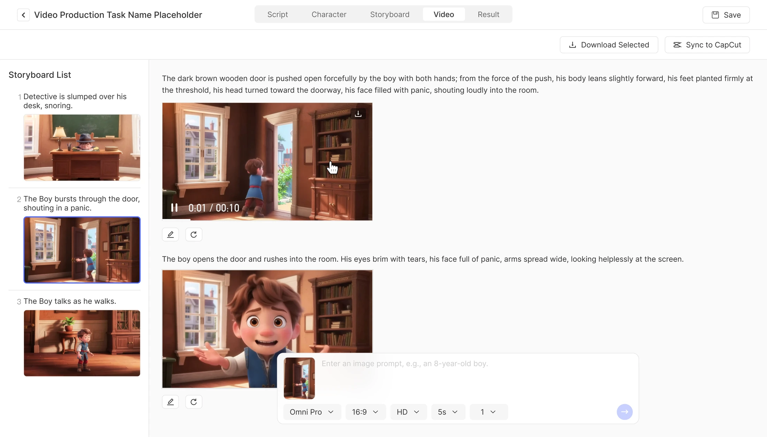This screenshot has height=437, width=767.
Task: Click Download Selected button
Action: (609, 45)
